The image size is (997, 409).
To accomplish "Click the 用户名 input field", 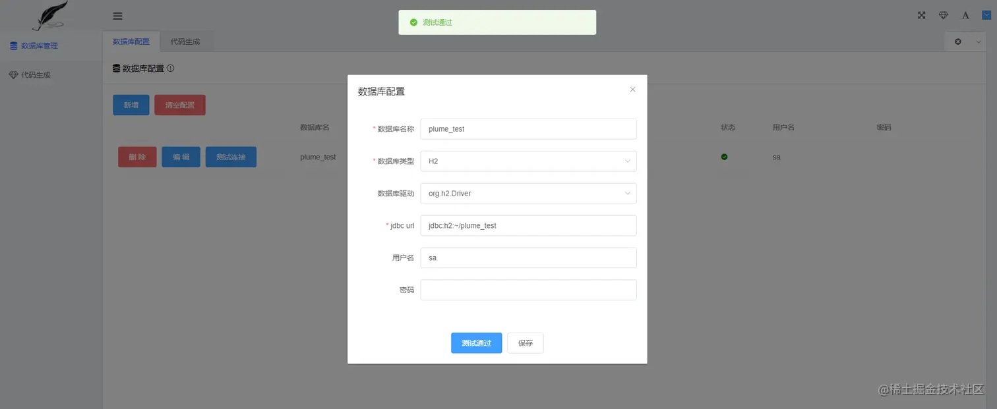I will coord(528,258).
